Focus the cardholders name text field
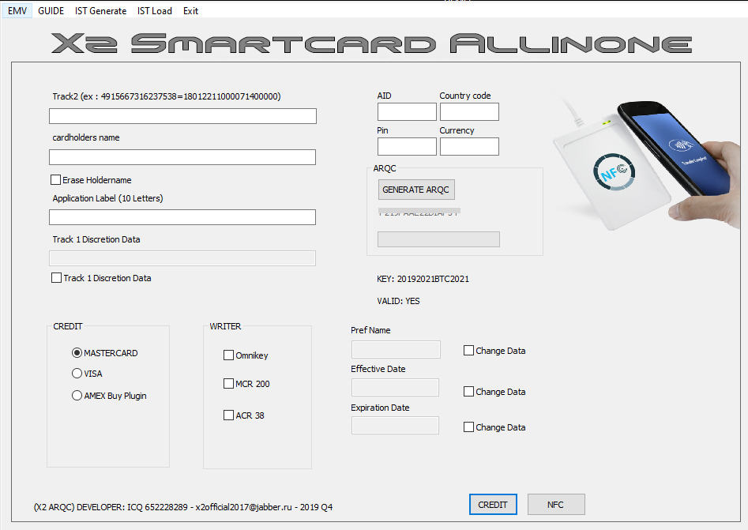 click(x=182, y=157)
